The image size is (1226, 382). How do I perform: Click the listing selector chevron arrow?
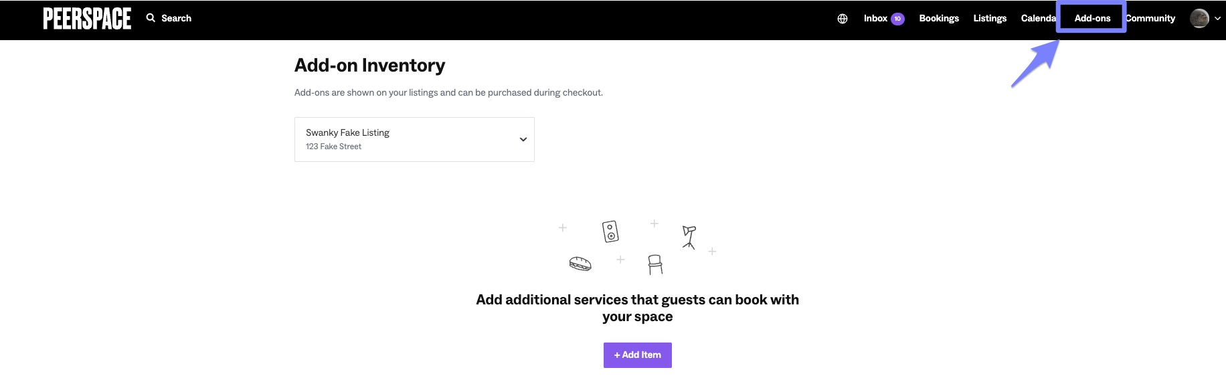(523, 139)
